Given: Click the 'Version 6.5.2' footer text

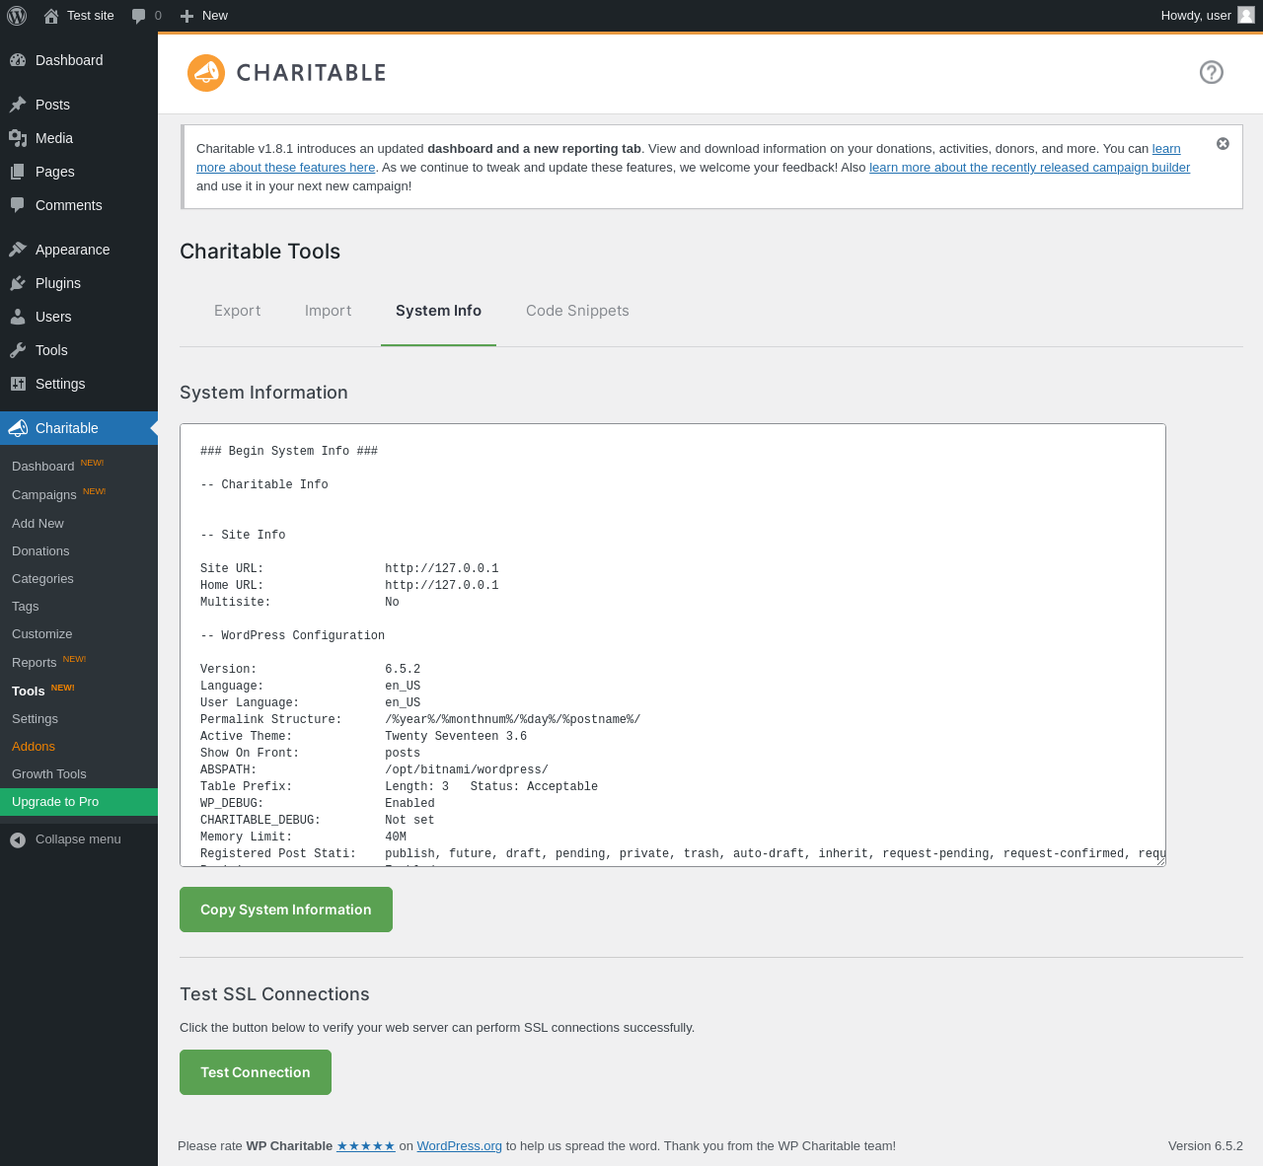Looking at the screenshot, I should pyautogui.click(x=1206, y=1146).
